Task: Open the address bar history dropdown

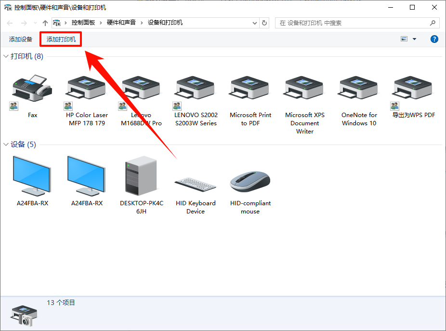Action: click(255, 23)
